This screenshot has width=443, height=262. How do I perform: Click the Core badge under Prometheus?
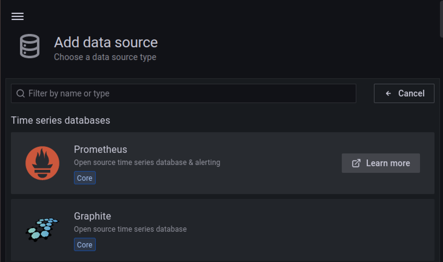pos(85,178)
